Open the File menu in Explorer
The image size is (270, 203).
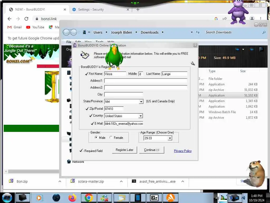[x=69, y=42]
